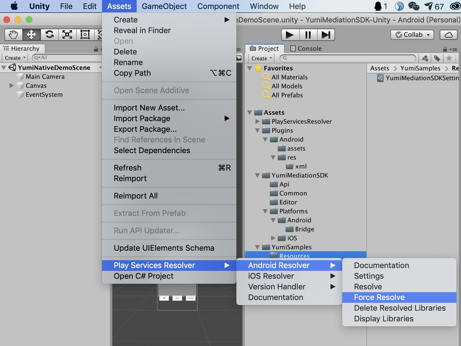The height and width of the screenshot is (346, 461).
Task: Click the Project search field
Action: (348, 58)
